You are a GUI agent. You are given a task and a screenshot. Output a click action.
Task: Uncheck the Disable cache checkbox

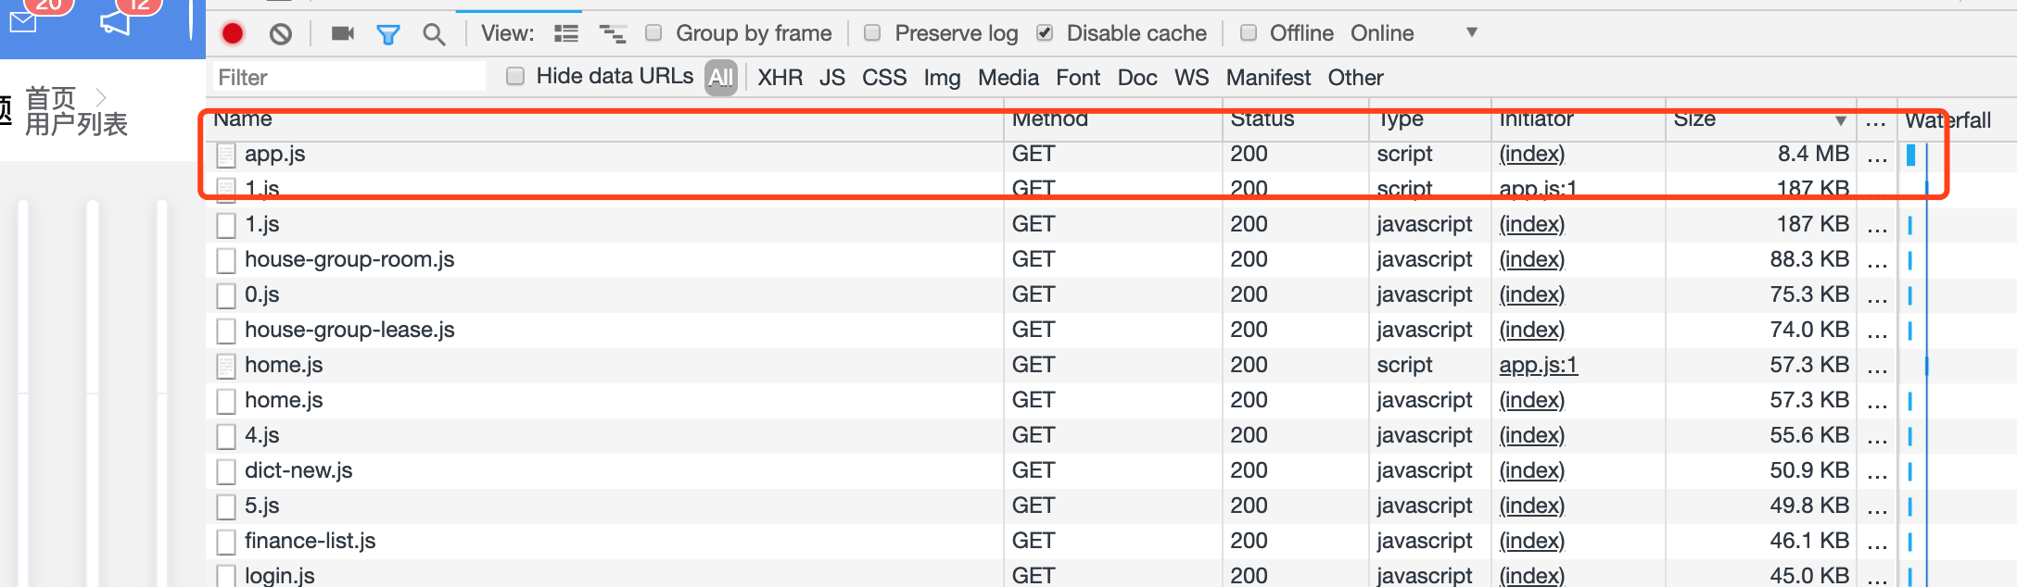tap(1045, 33)
